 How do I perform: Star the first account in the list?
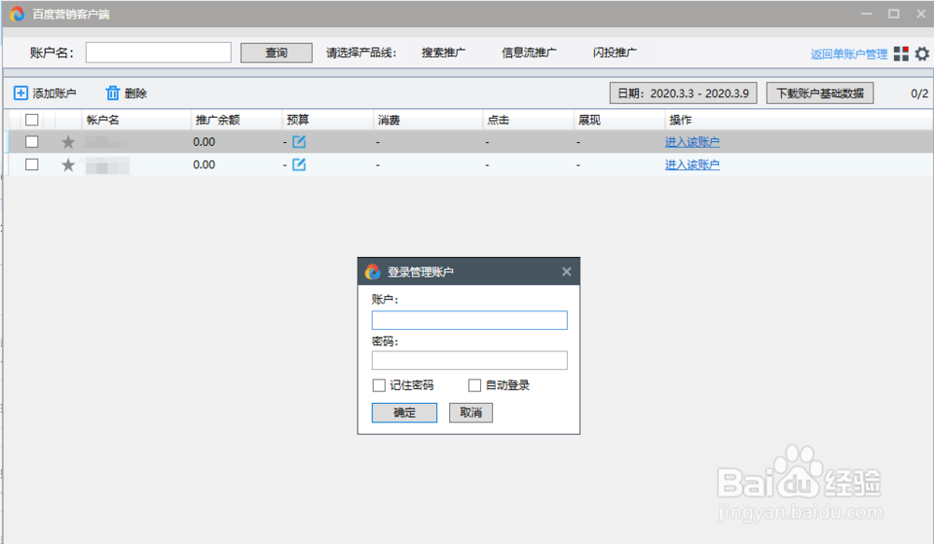coord(67,141)
